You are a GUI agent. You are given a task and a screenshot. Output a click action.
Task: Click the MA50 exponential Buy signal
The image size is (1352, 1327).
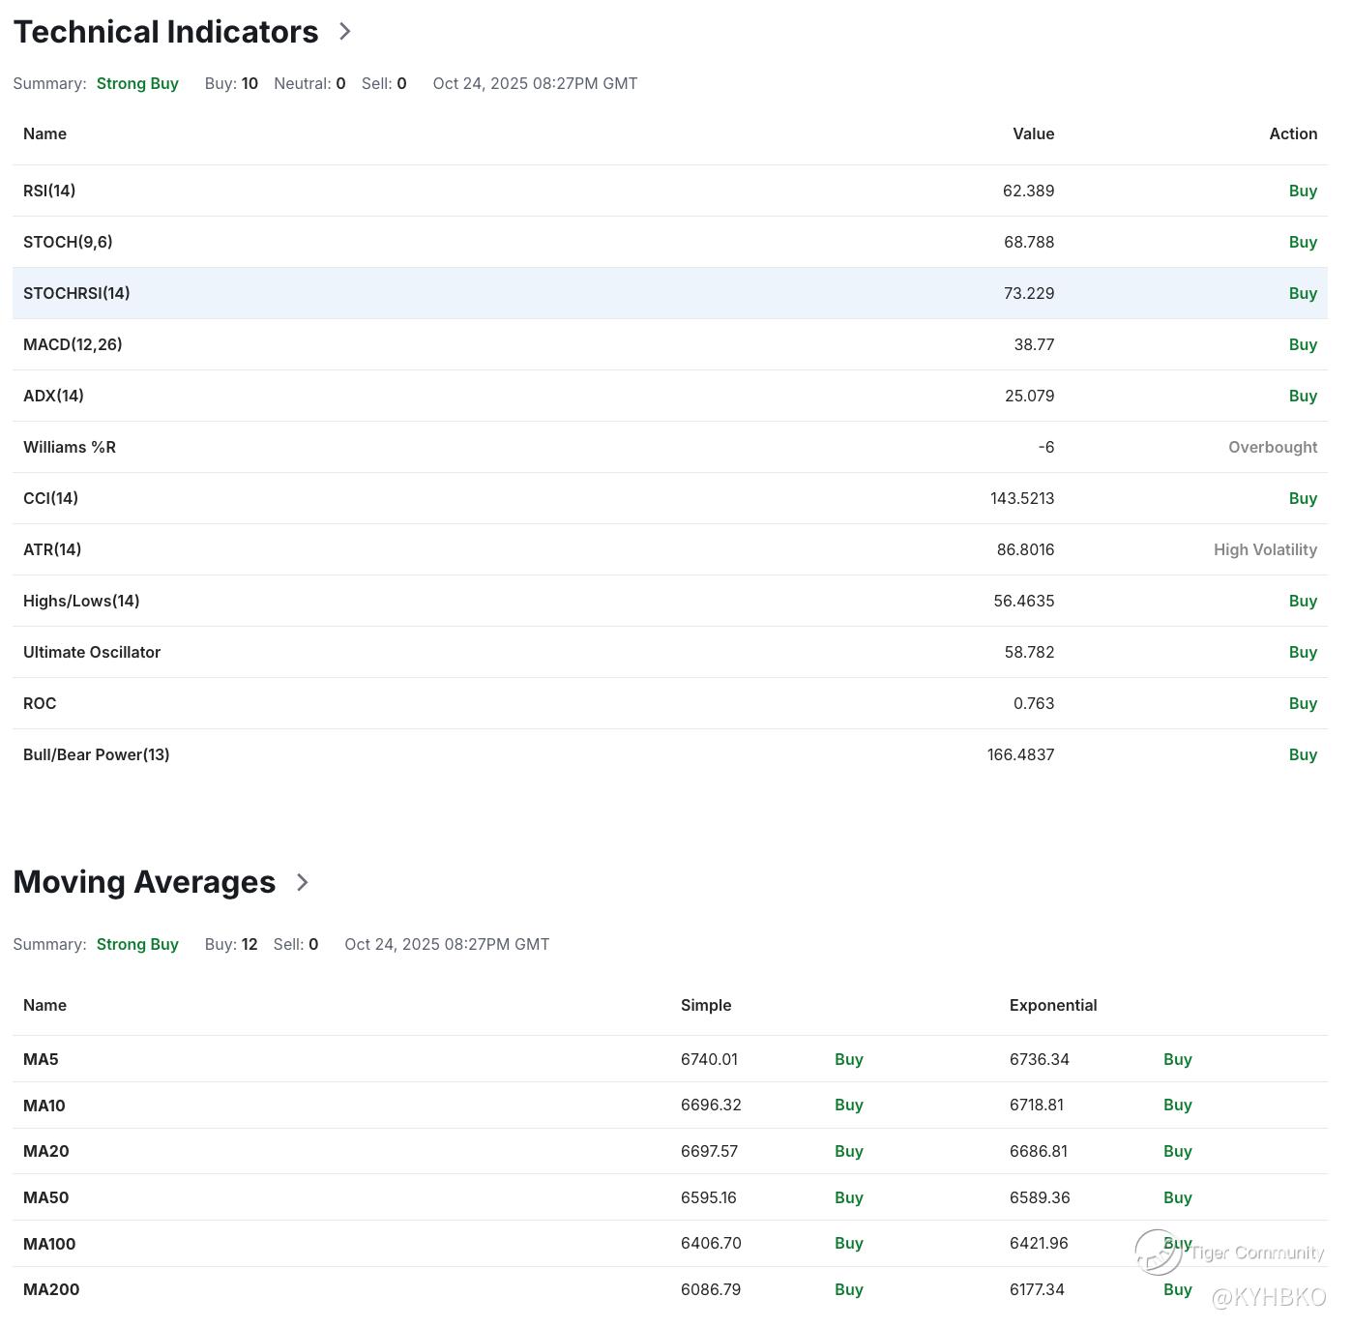(x=1177, y=1197)
